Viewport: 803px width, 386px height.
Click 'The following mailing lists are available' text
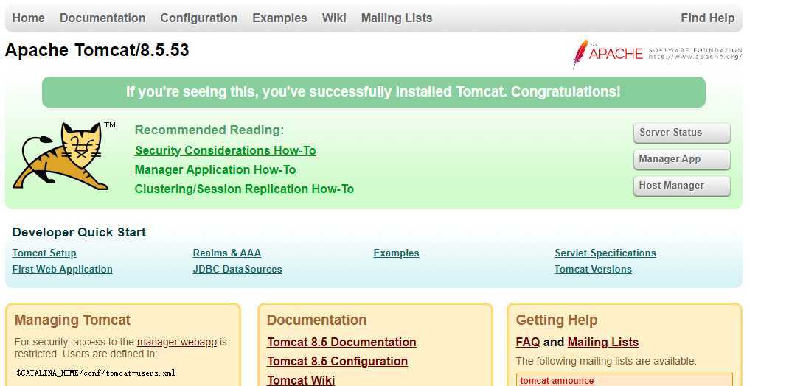coord(606,362)
